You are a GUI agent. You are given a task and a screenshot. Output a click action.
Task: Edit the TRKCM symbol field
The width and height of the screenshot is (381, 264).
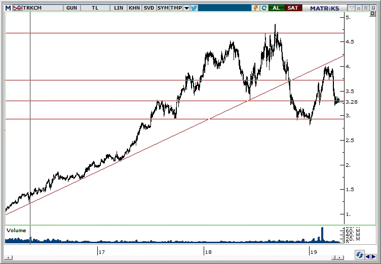43,8
